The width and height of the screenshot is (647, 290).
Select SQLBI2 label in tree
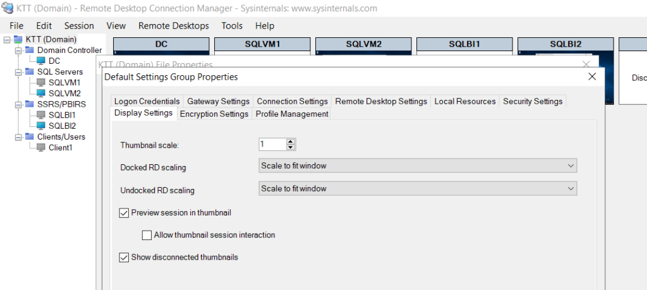[x=62, y=125]
